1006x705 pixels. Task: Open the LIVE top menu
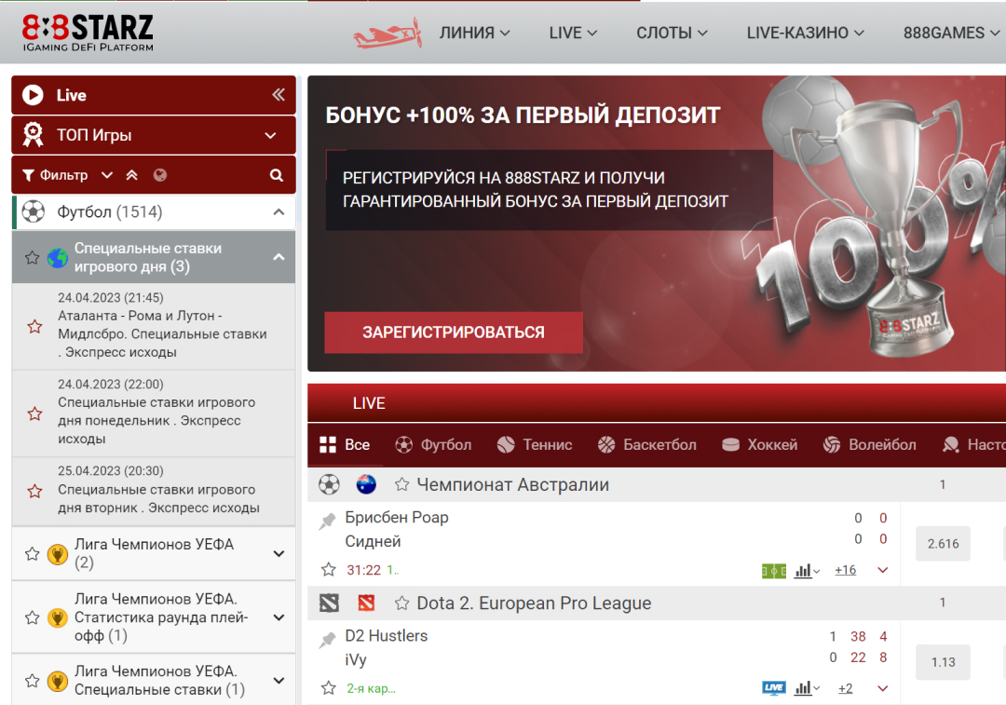pyautogui.click(x=573, y=33)
